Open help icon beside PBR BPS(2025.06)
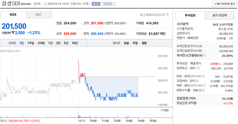 coord(204,86)
